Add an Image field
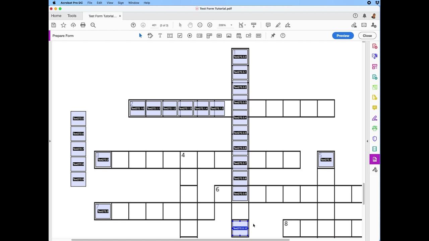 tap(229, 35)
